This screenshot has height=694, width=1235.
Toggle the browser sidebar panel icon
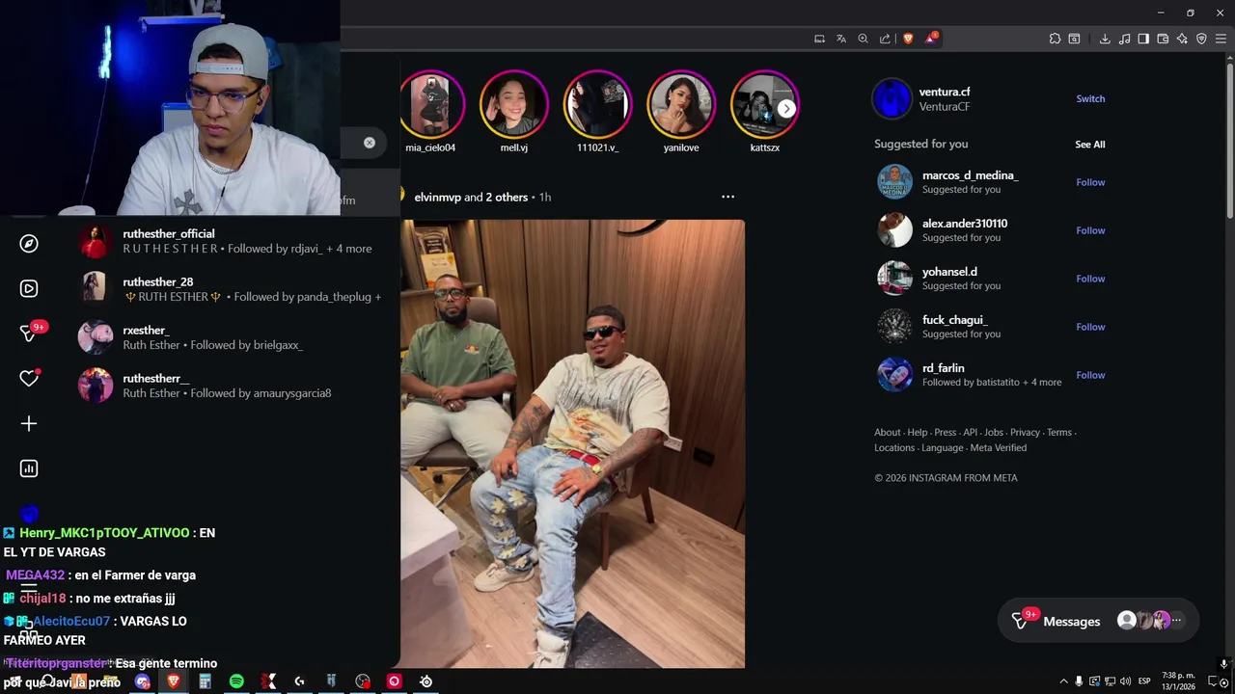(x=1143, y=39)
